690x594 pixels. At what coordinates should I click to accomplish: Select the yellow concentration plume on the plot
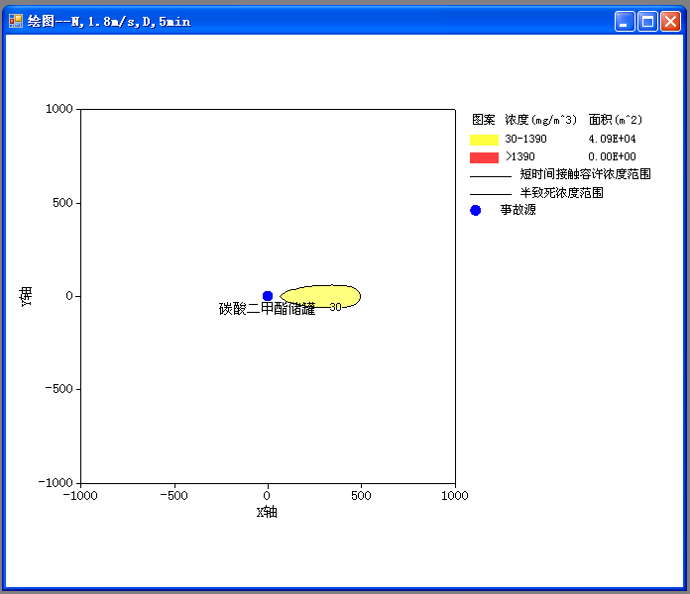tap(320, 295)
